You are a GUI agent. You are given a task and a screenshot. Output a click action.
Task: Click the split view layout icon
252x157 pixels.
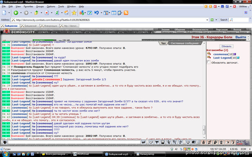click(x=114, y=13)
